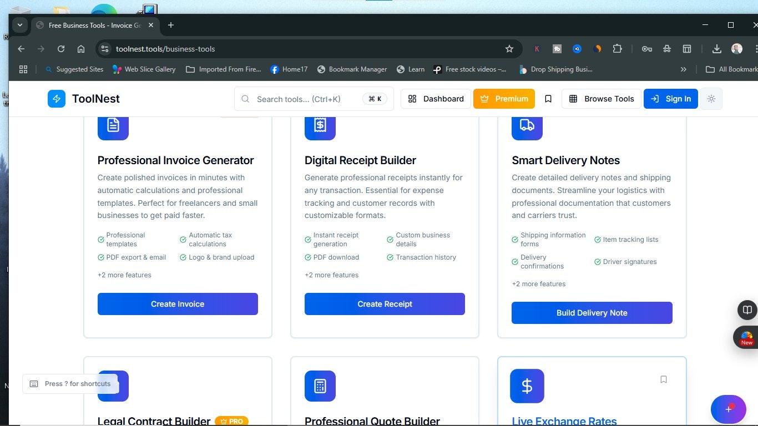Click the ToolNest lightning logo icon

click(x=57, y=99)
